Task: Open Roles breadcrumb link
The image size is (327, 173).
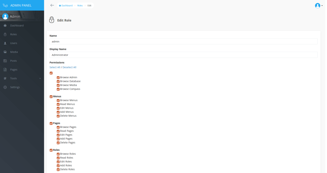Action: (80, 6)
